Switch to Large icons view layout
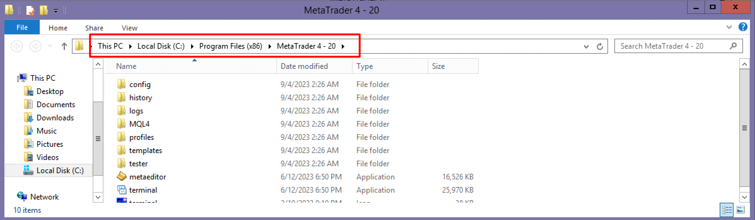The width and height of the screenshot is (755, 220). click(x=741, y=210)
